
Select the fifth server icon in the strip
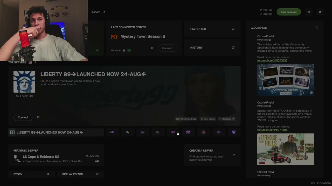[173, 132]
